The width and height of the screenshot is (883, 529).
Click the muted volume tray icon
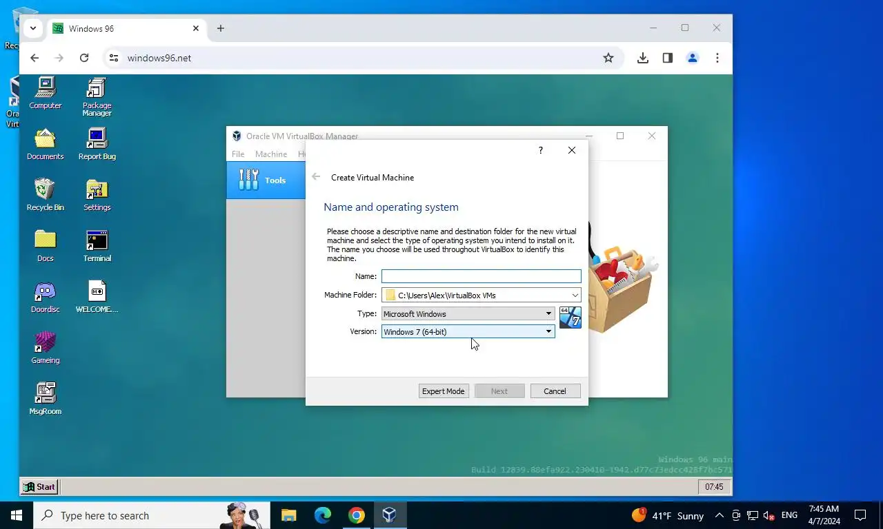768,515
